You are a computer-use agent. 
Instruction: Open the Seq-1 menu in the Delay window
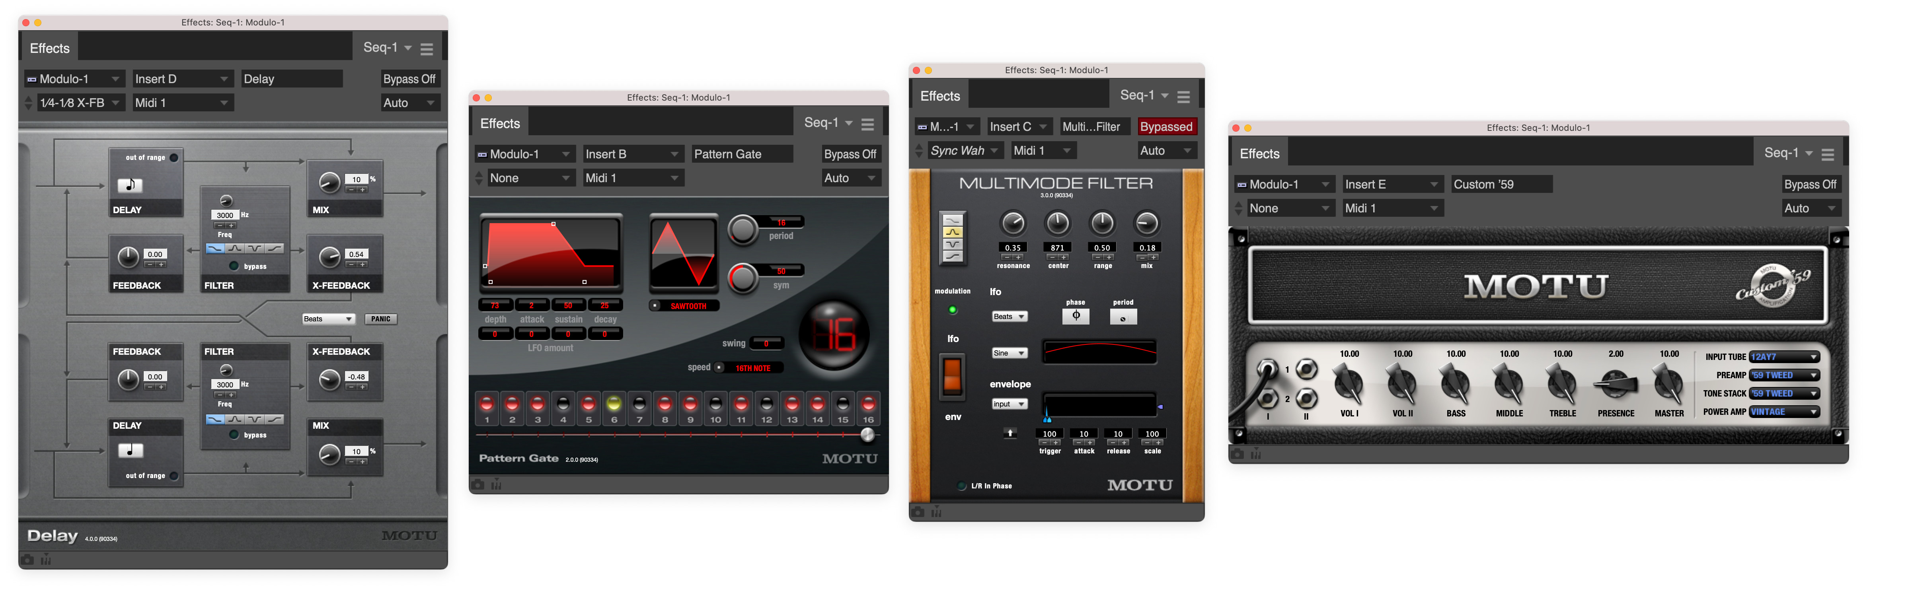pyautogui.click(x=387, y=47)
